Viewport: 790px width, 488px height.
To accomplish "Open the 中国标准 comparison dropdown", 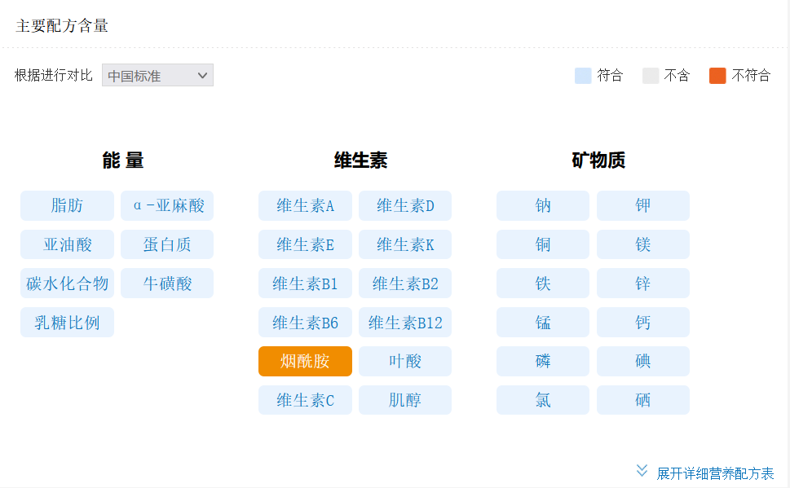I will [x=157, y=76].
